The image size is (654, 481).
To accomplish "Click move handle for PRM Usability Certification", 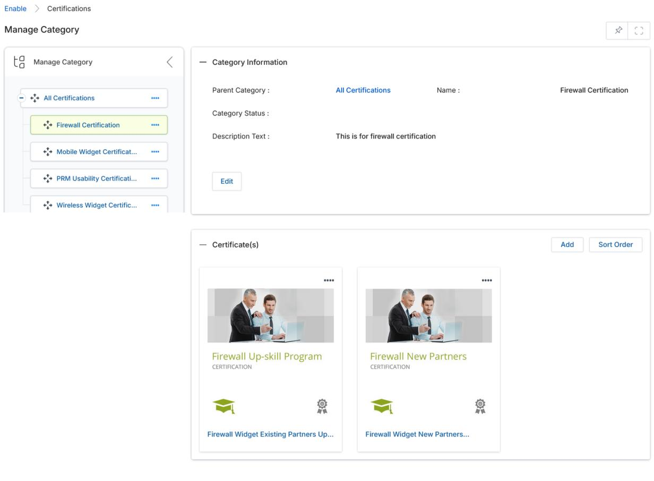I will coord(48,178).
